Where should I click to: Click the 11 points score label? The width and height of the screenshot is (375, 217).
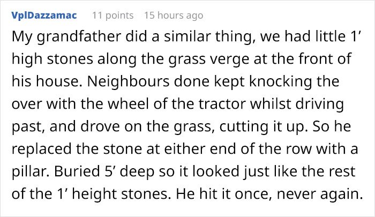point(113,16)
